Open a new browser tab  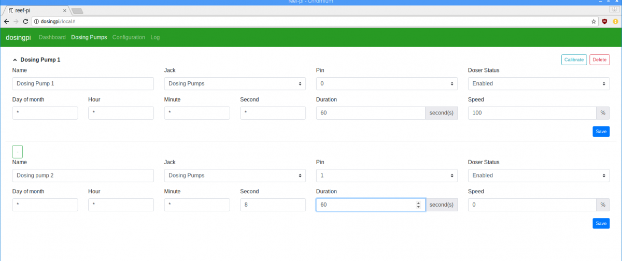click(77, 10)
